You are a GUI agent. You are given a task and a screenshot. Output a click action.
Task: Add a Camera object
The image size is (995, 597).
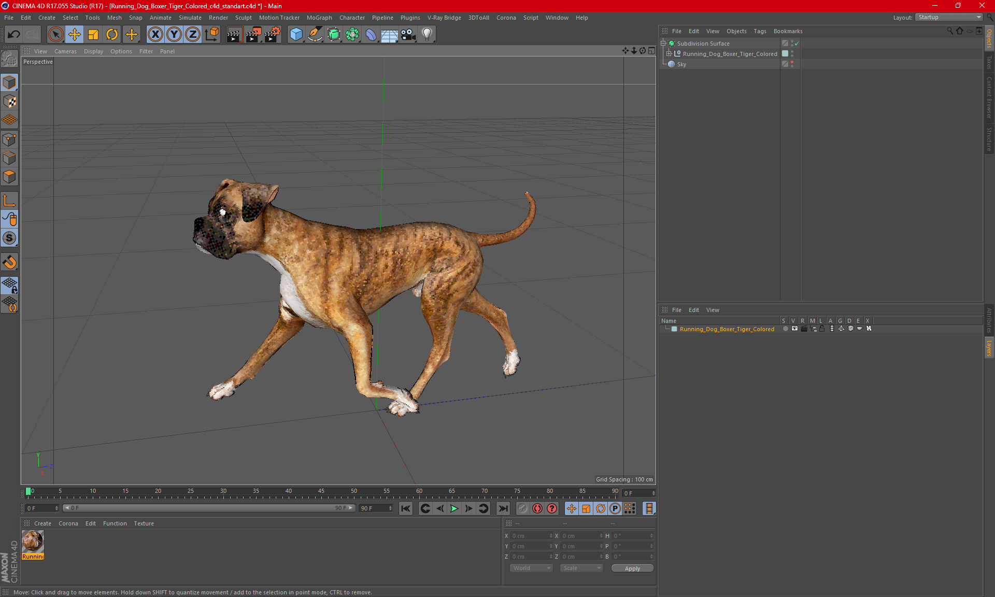[408, 35]
